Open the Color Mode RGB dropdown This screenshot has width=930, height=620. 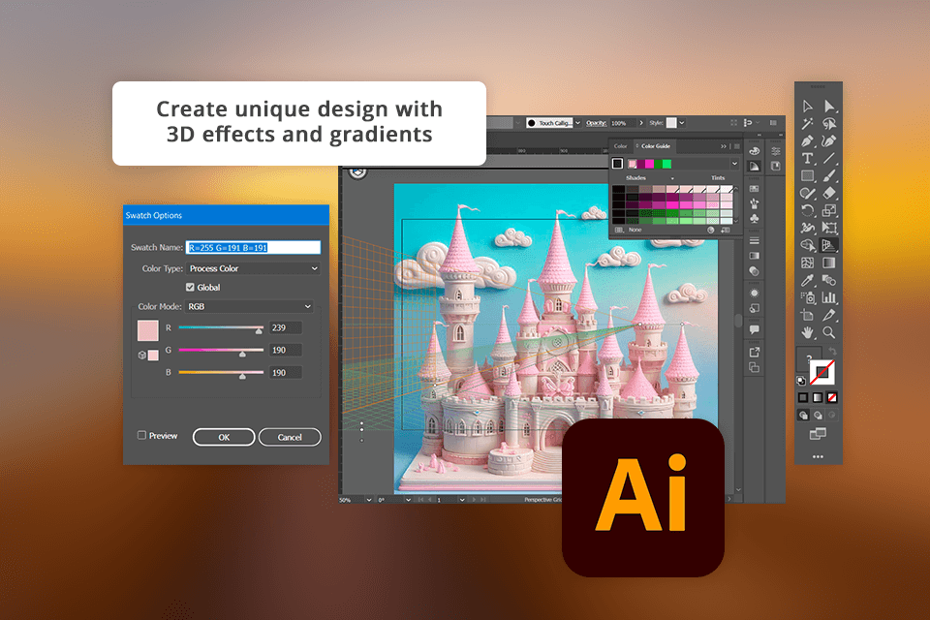tap(249, 306)
